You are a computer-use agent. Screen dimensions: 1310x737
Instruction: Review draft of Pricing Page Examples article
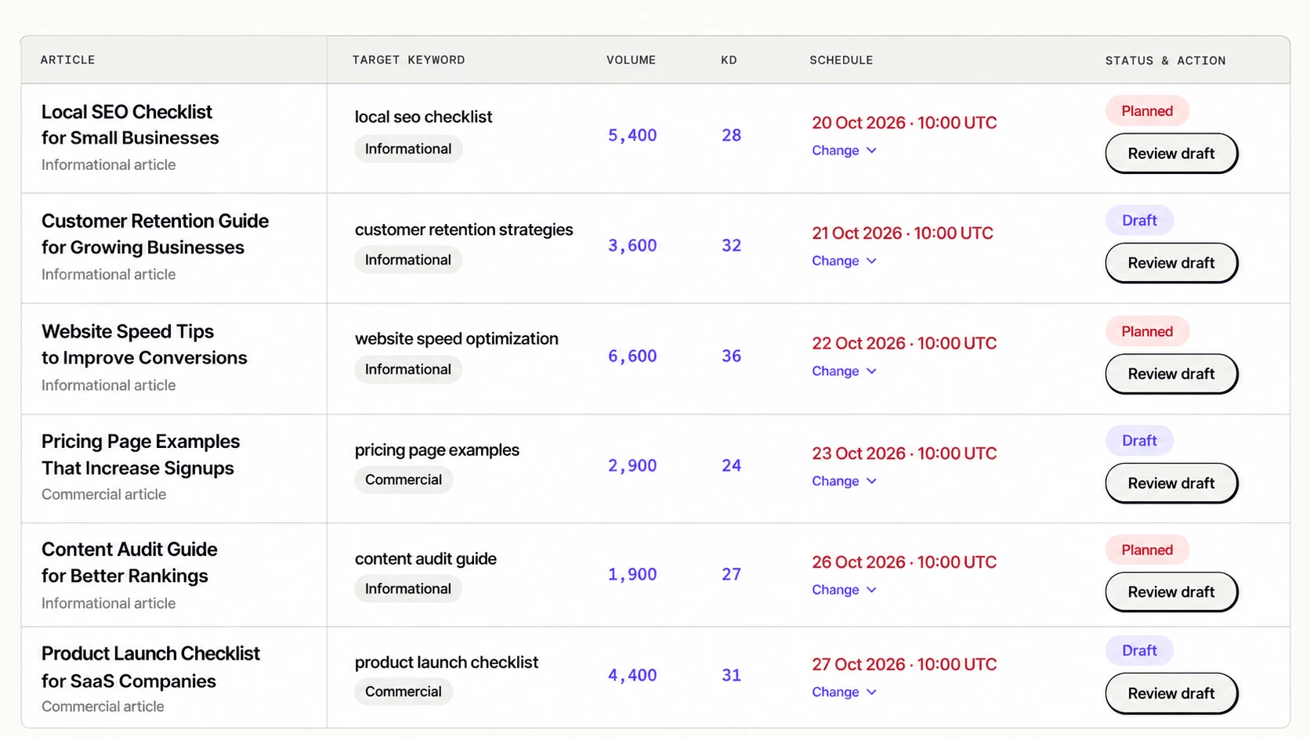point(1171,483)
